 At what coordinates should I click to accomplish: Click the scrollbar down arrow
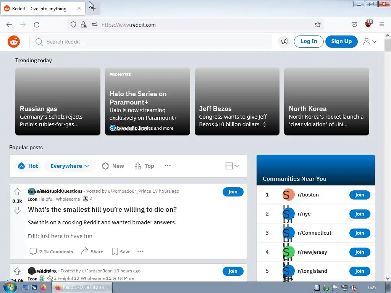click(388, 279)
